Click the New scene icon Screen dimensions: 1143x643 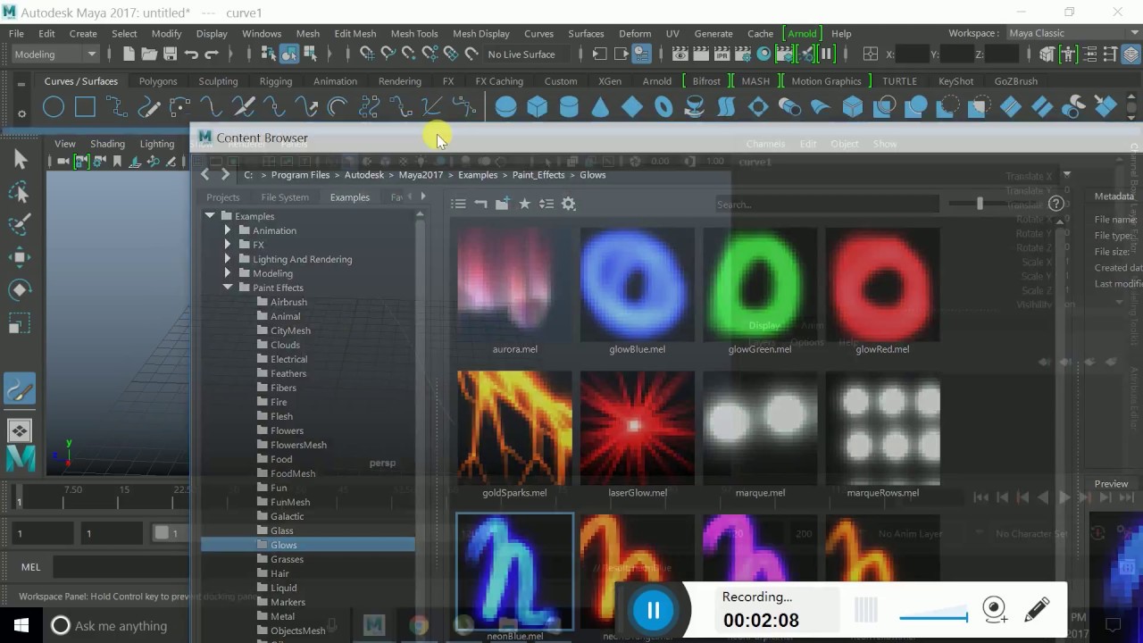click(x=129, y=54)
